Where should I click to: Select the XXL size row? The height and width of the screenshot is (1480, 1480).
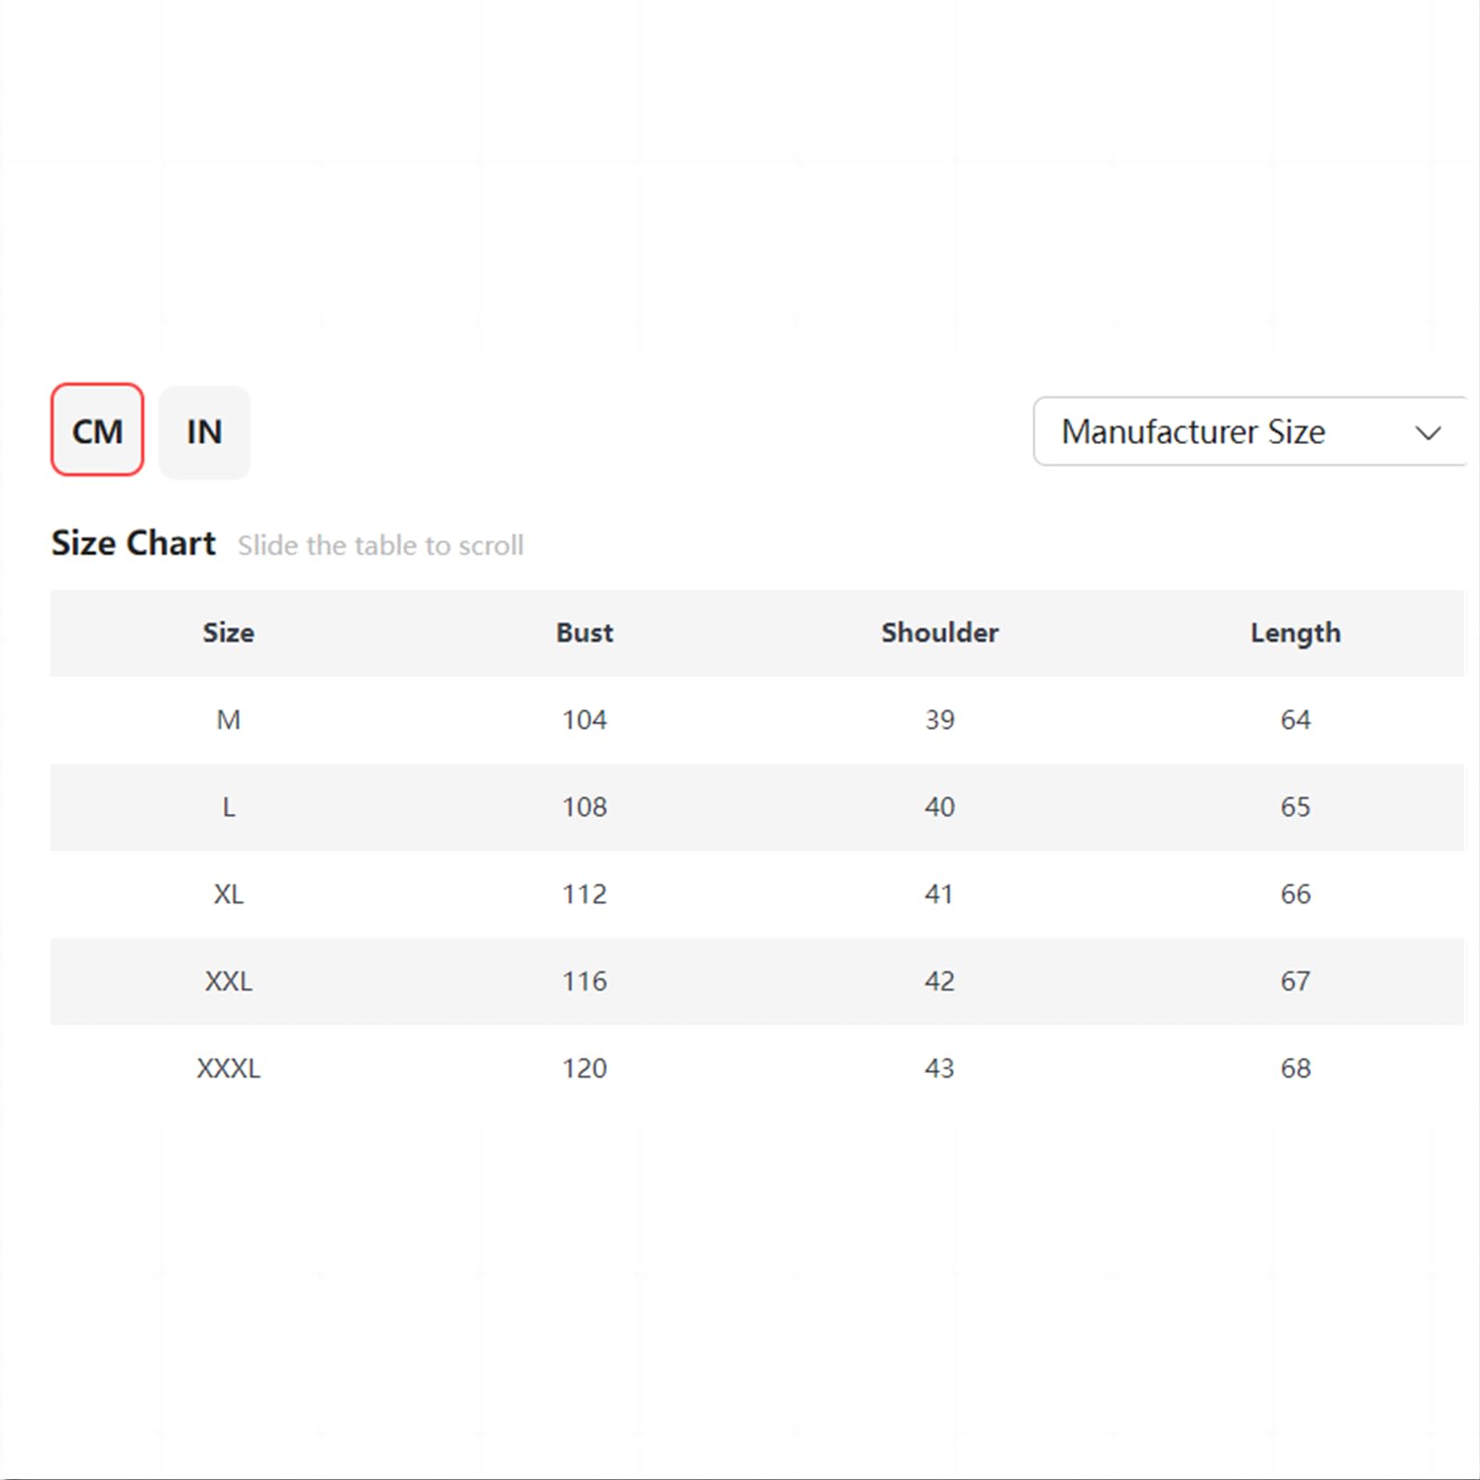point(757,980)
